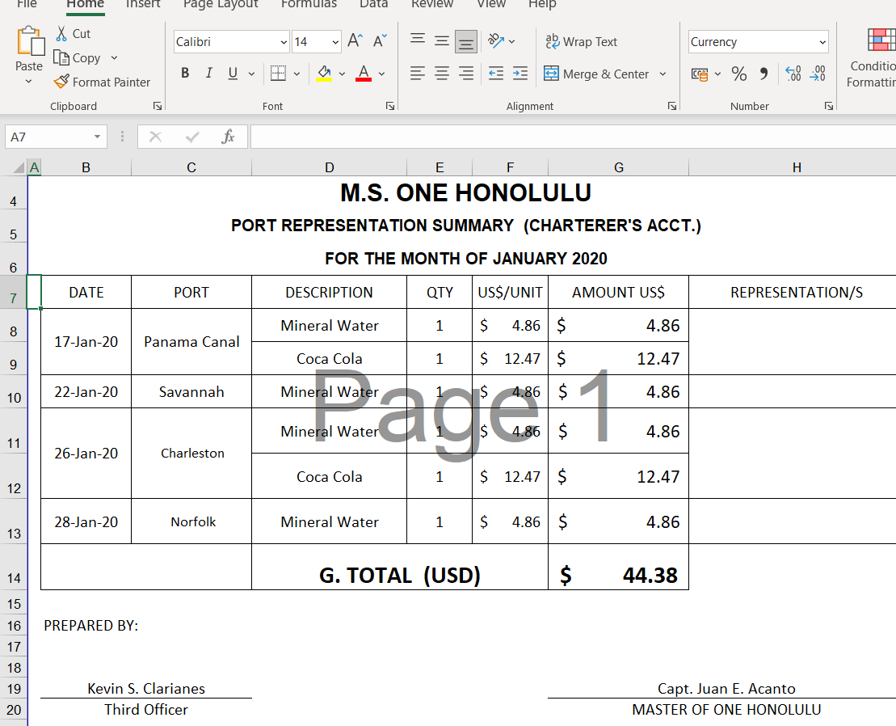Open the Merge & Center options arrow
This screenshot has height=726, width=896.
663,74
